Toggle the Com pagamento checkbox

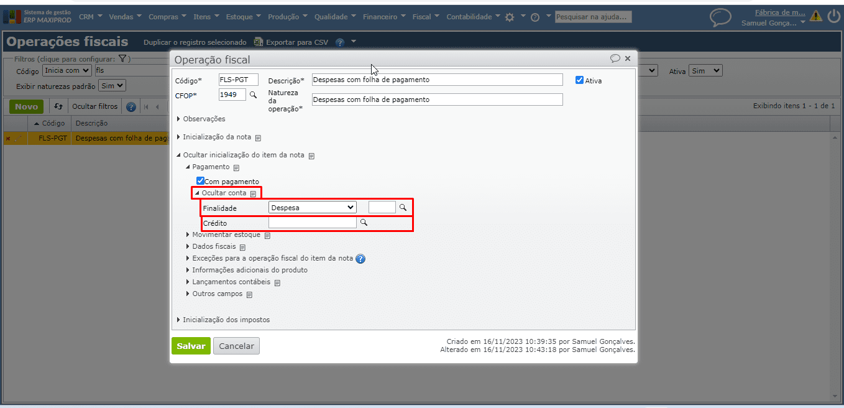tap(200, 181)
